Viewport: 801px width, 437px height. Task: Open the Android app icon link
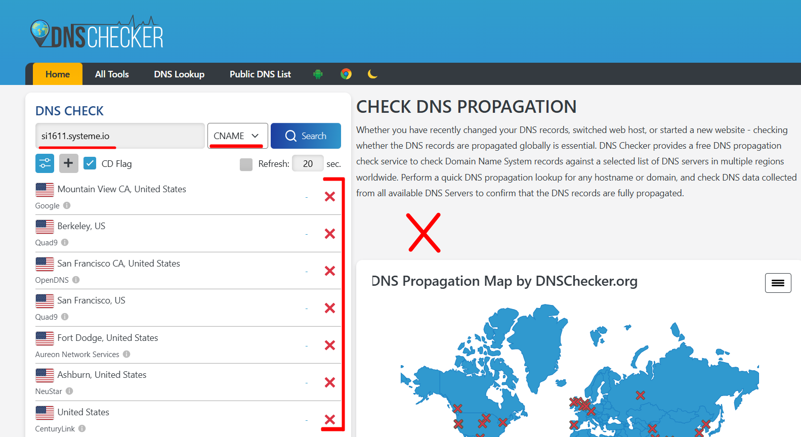point(318,74)
